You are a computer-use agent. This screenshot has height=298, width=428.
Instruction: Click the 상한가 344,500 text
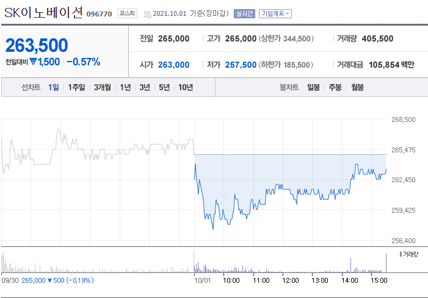pyautogui.click(x=286, y=38)
